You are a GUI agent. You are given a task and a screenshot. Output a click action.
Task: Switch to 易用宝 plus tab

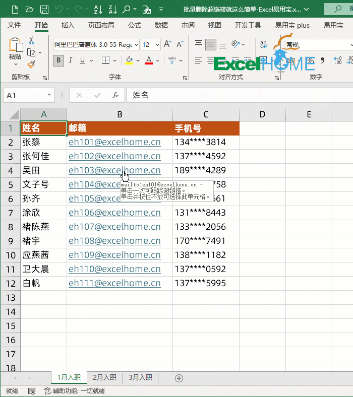(292, 25)
